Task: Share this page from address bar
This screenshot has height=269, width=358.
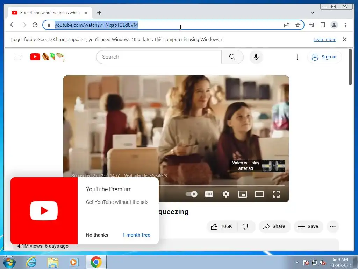Action: pos(287,25)
